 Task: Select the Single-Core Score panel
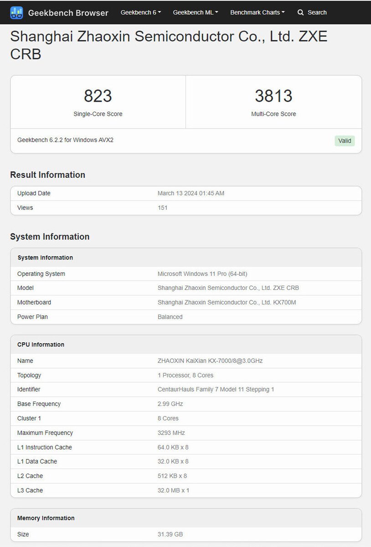click(x=98, y=101)
